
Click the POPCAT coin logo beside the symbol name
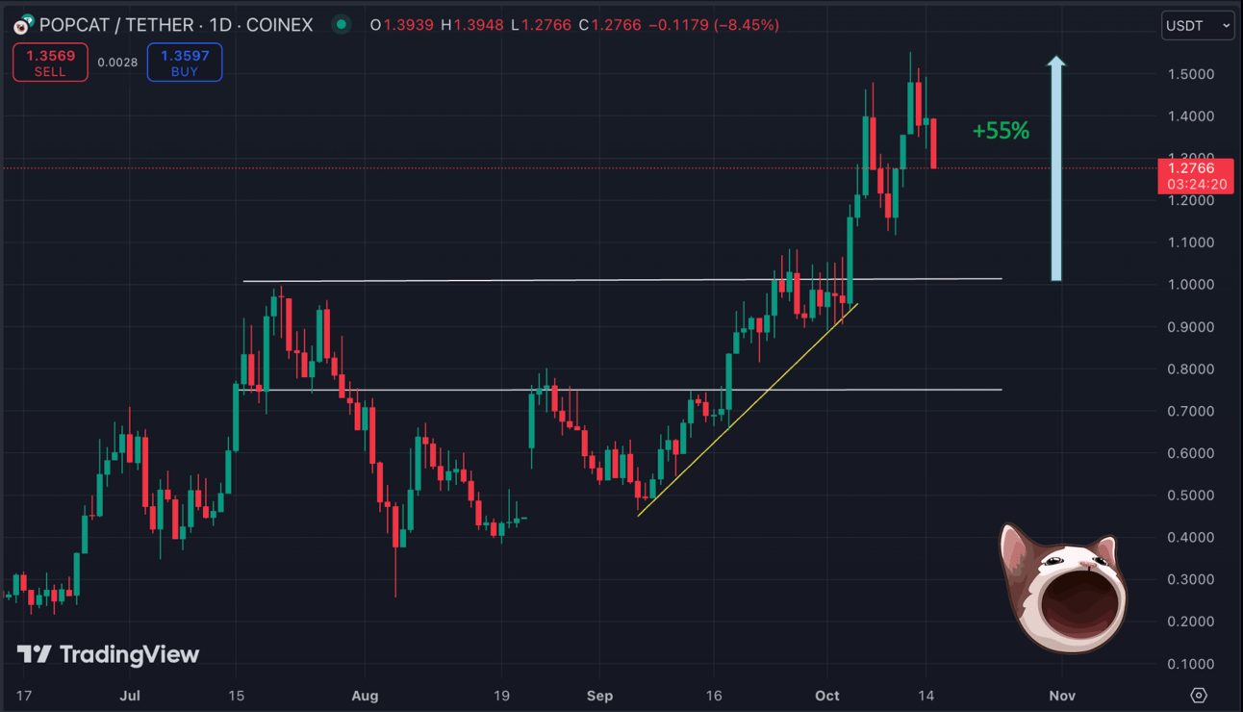click(23, 25)
